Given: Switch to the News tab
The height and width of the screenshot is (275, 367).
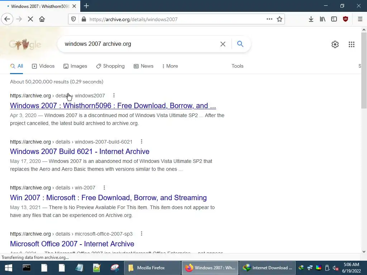Looking at the screenshot, I should [x=143, y=66].
